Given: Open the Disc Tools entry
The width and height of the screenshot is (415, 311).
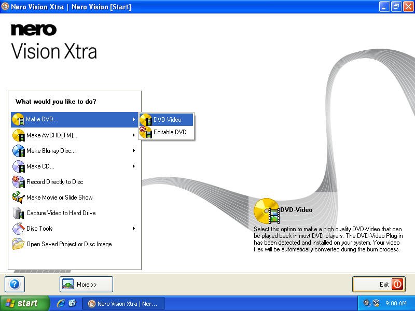Looking at the screenshot, I should pos(74,229).
